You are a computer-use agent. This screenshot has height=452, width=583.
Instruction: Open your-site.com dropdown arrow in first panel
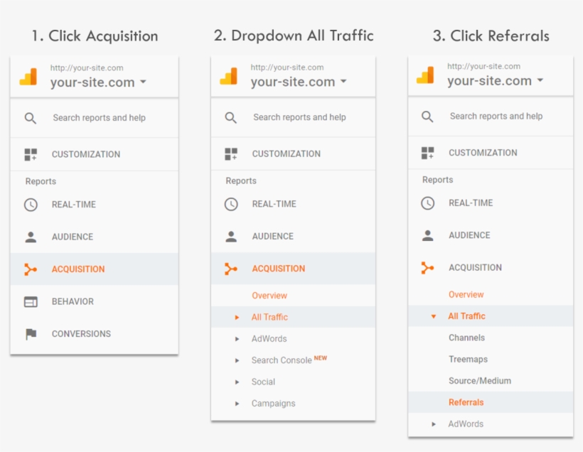tap(143, 82)
